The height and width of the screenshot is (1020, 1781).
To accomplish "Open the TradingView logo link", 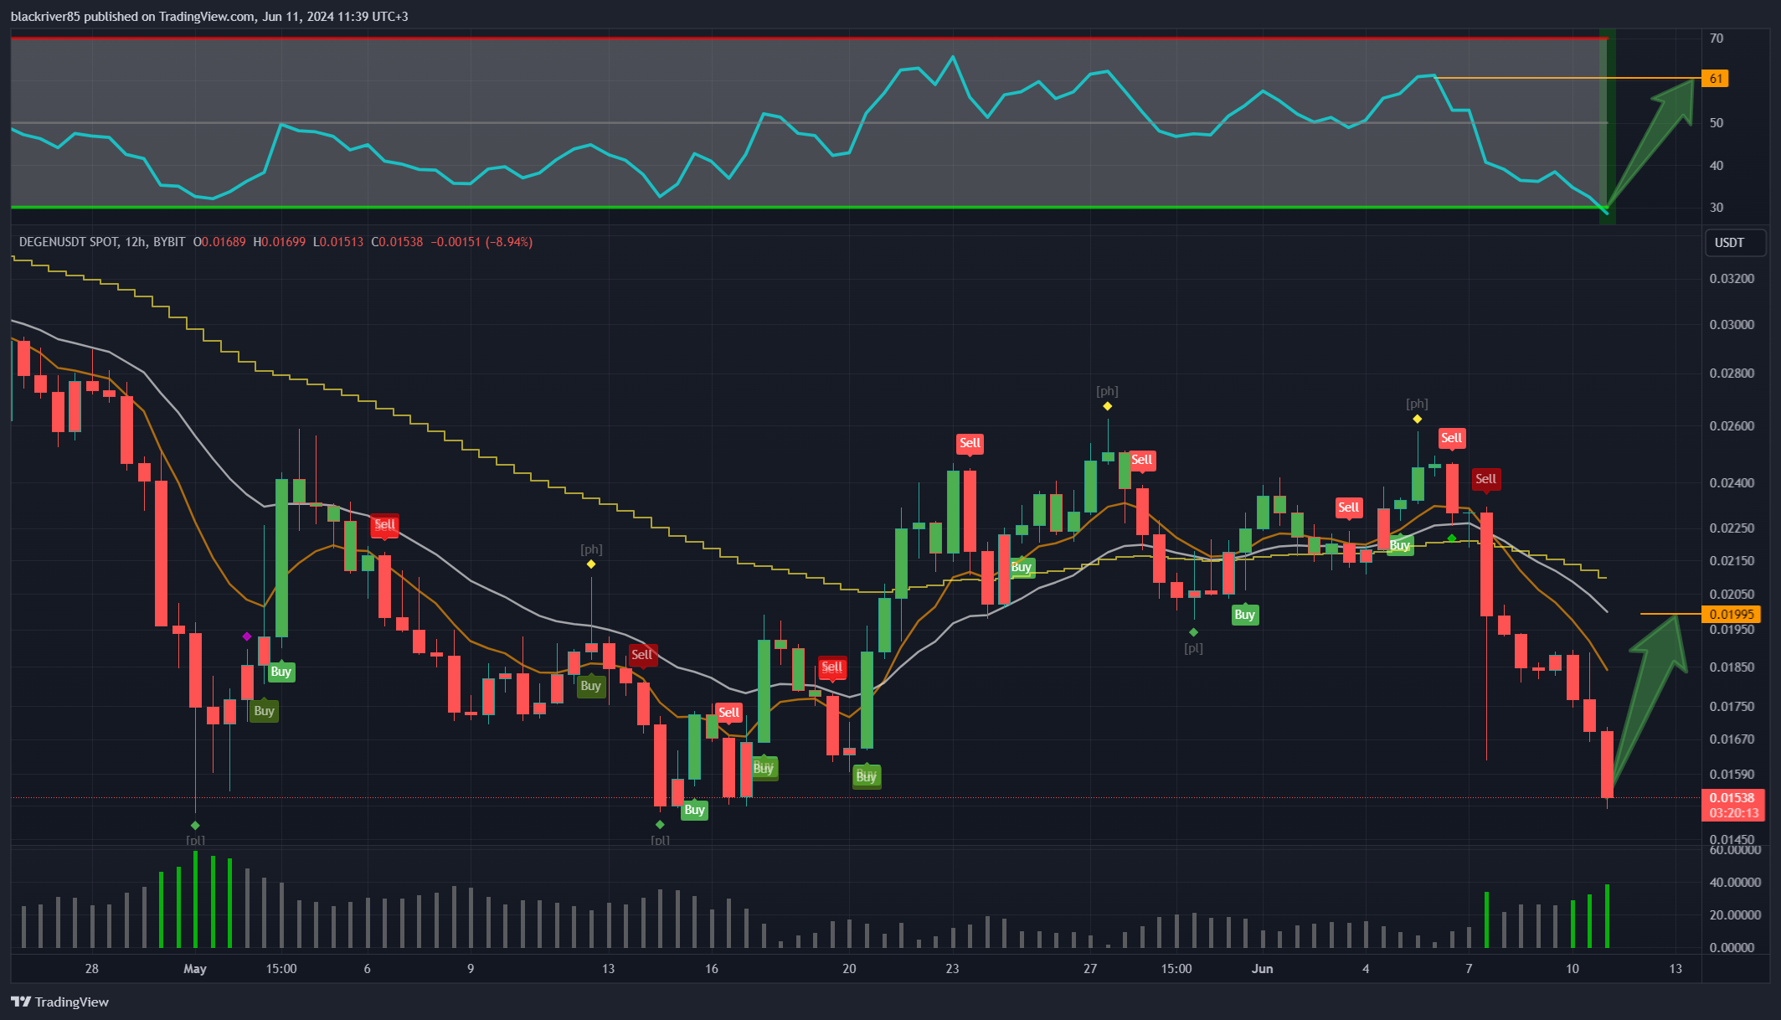I will click(59, 1002).
